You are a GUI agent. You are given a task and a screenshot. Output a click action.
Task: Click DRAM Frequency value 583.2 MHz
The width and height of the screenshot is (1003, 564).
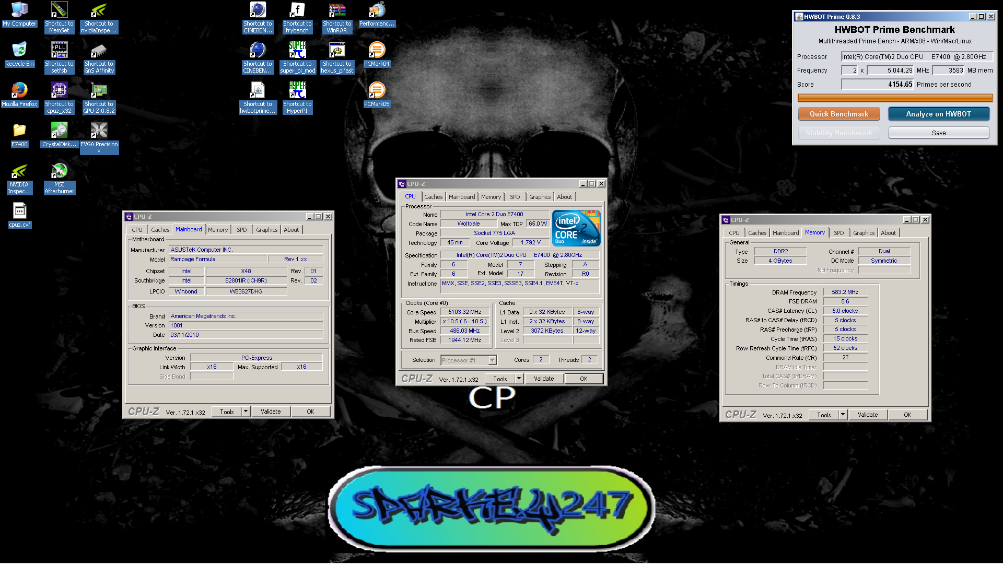coord(845,292)
